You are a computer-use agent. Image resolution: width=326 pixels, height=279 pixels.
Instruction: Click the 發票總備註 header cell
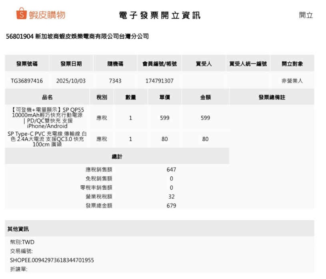tap(271, 97)
